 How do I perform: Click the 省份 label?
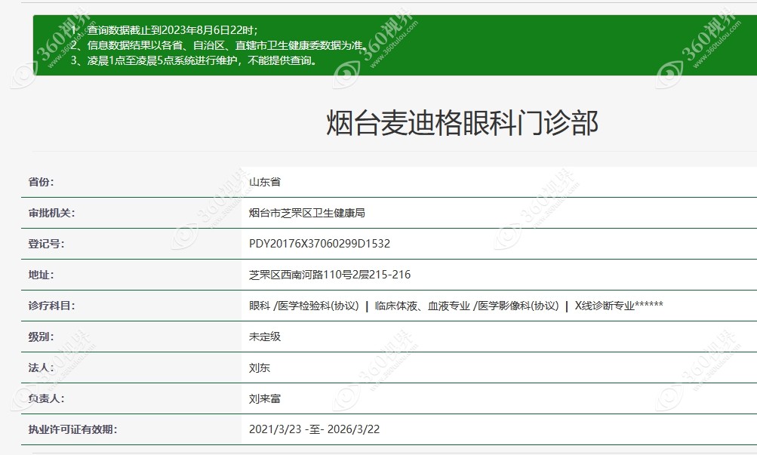coord(41,182)
